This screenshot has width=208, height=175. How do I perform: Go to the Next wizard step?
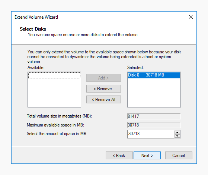point(147,155)
